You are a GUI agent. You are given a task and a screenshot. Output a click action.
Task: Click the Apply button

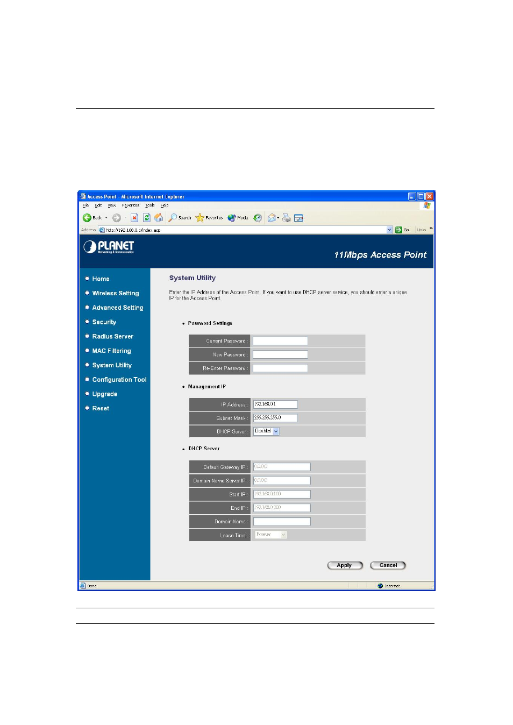coord(345,565)
